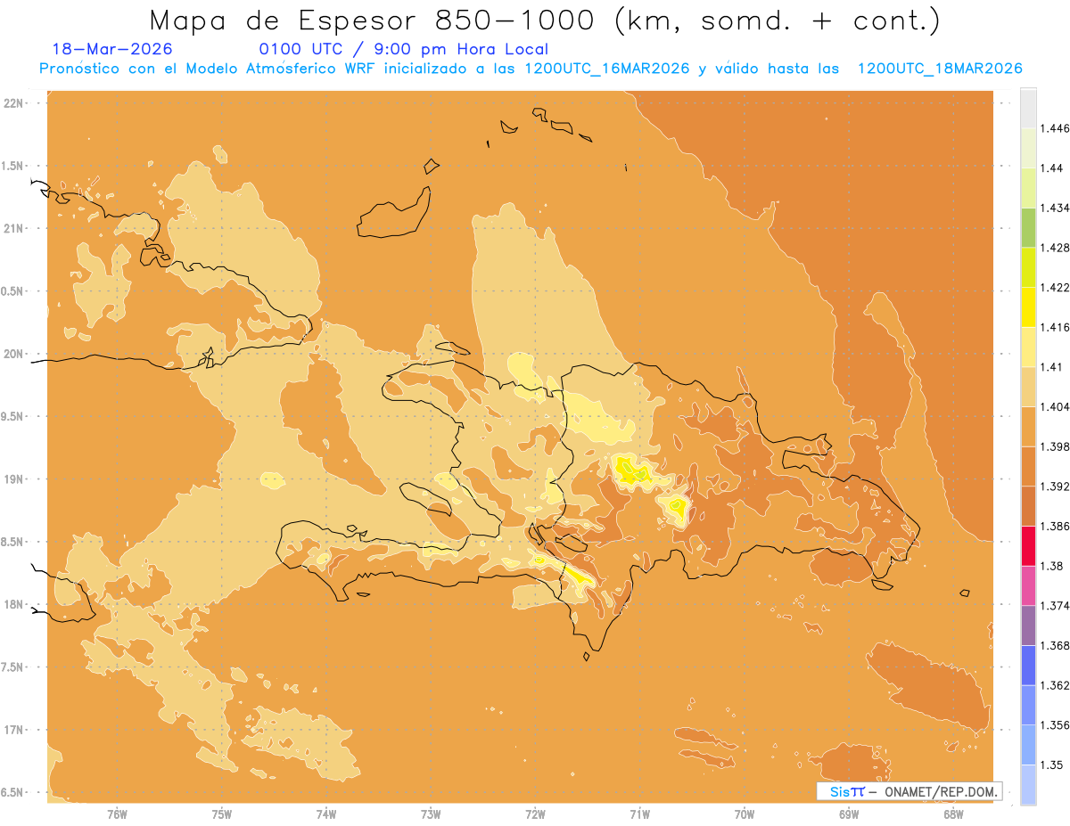The height and width of the screenshot is (826, 1070).
Task: Click the "76W" longitude label
Action: point(117,814)
